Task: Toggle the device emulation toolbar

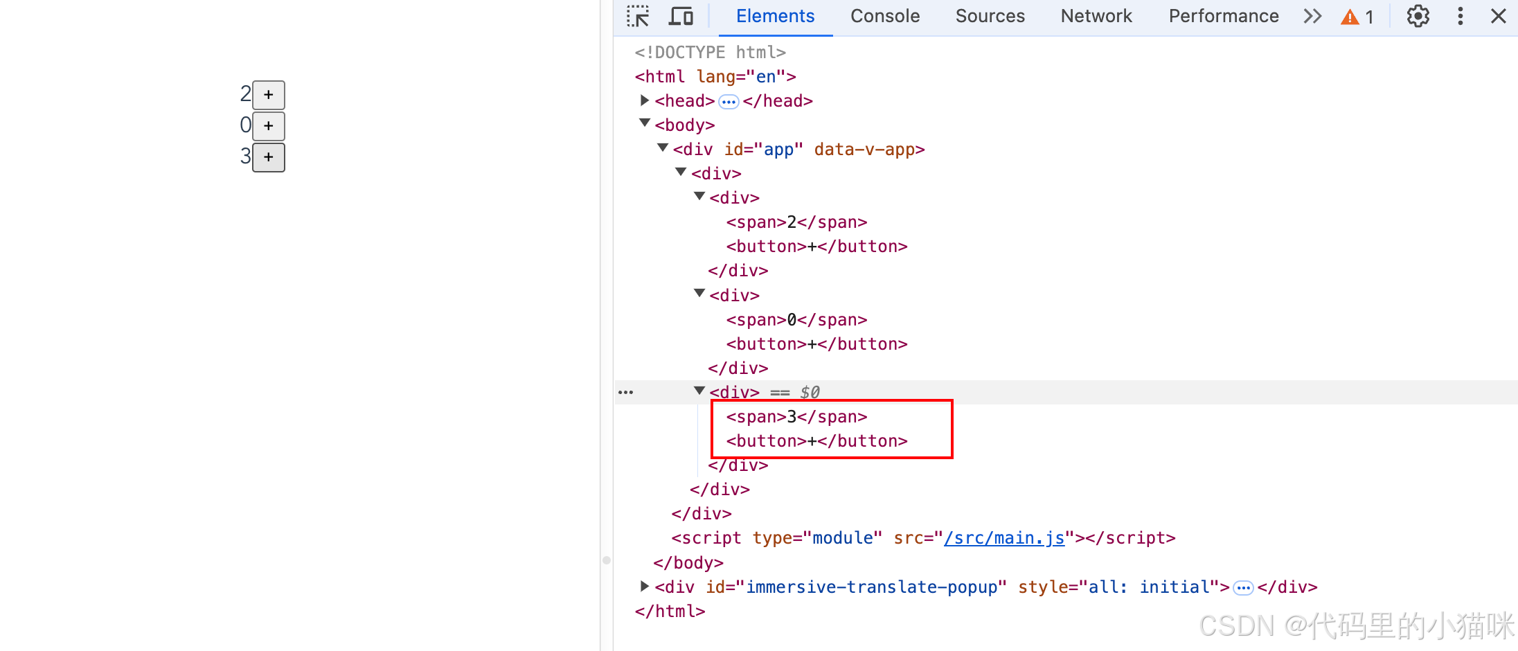Action: point(681,15)
